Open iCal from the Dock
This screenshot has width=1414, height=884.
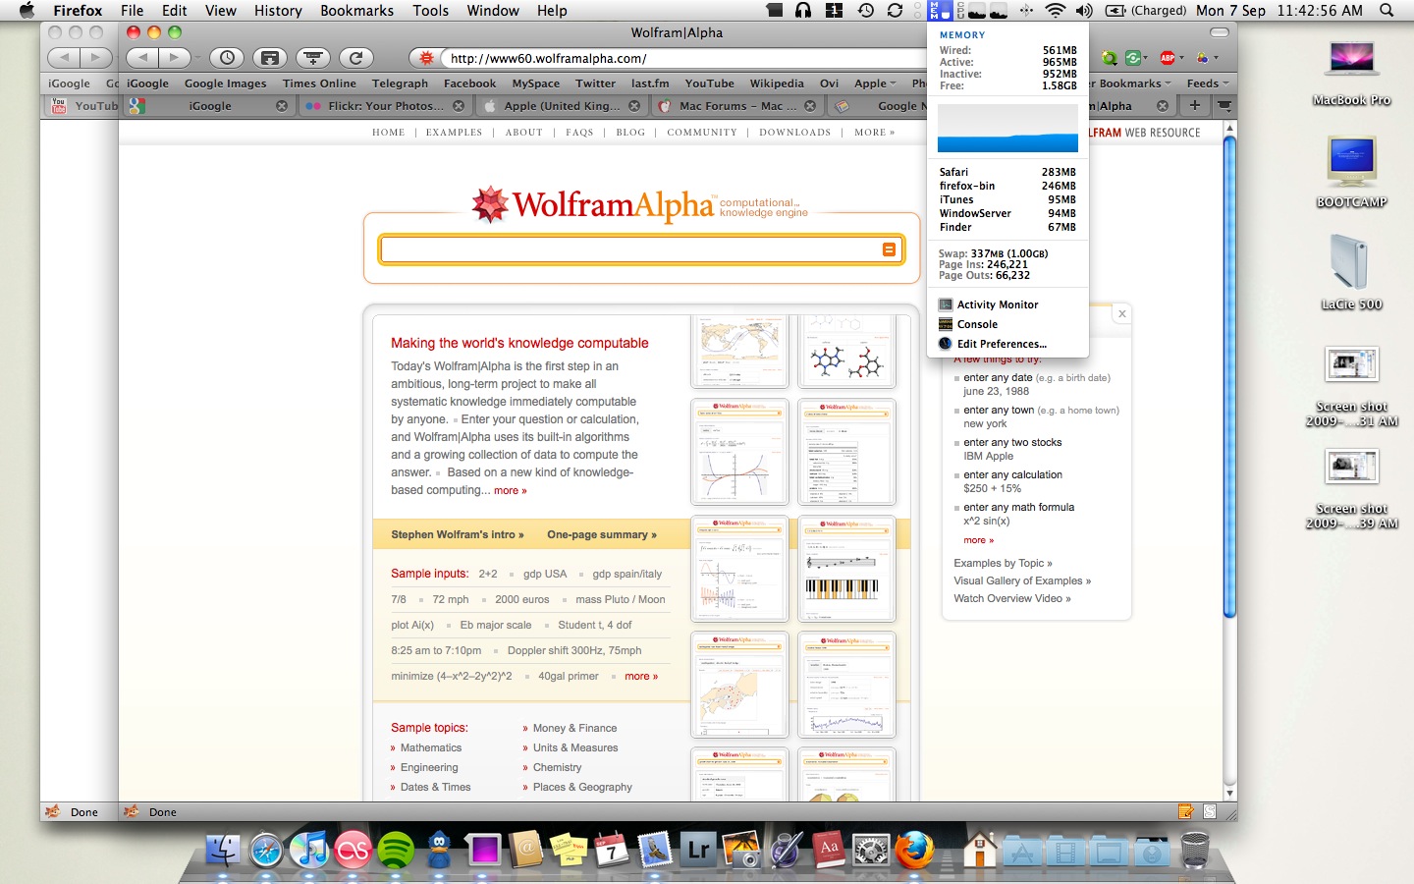pyautogui.click(x=611, y=851)
